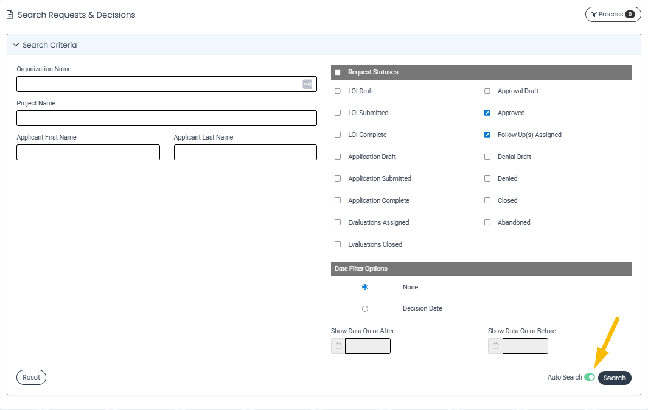Uncheck the Follow Up(s) Assigned checkbox
This screenshot has height=410, width=648.
point(487,135)
